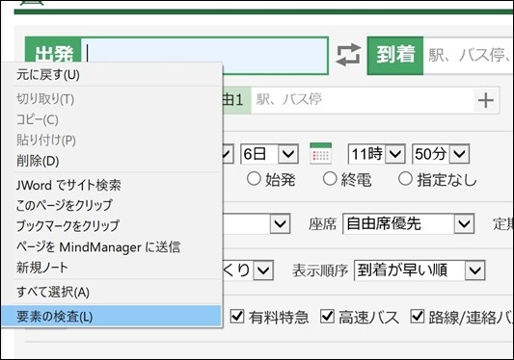Open the dropdown left of 座席 label

pos(257,224)
